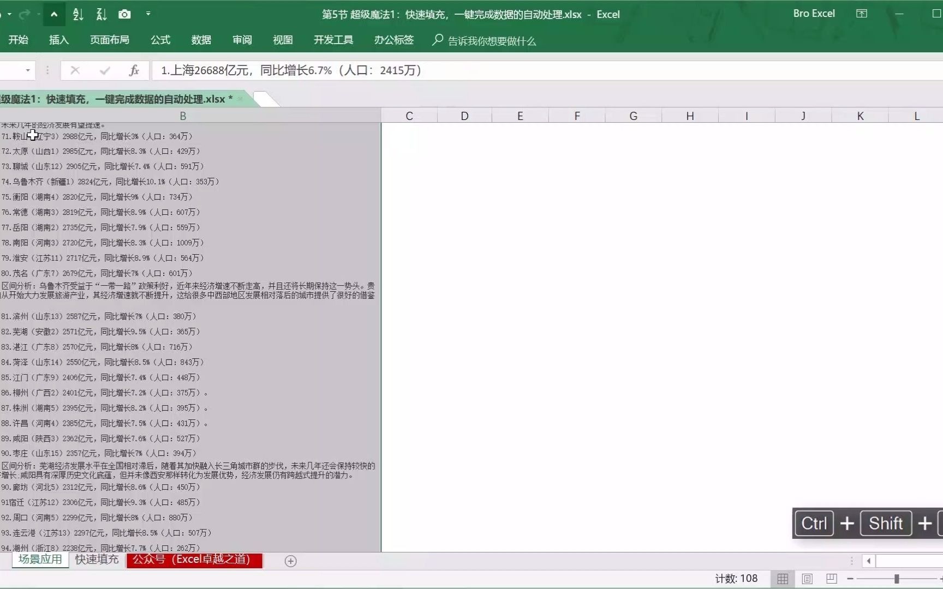Open the 审阅 ribbon tab
Viewport: 943px width, 589px height.
click(x=242, y=40)
